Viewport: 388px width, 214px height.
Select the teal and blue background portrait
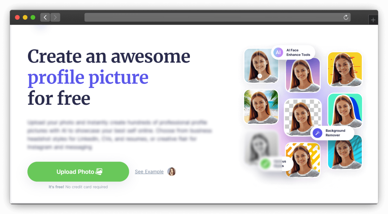tap(345, 110)
